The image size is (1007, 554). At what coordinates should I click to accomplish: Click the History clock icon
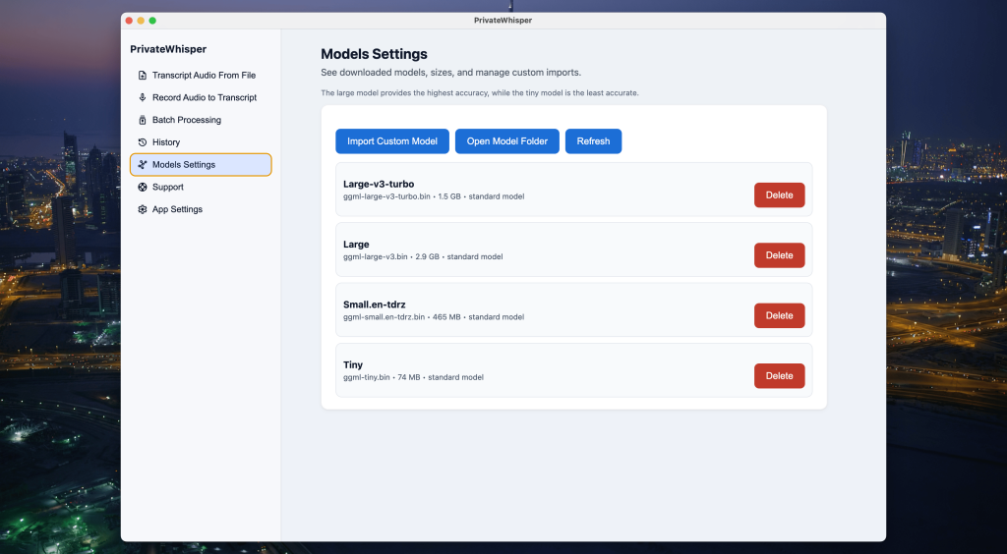tap(143, 142)
